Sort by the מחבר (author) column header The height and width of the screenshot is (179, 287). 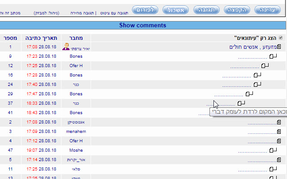[76, 38]
